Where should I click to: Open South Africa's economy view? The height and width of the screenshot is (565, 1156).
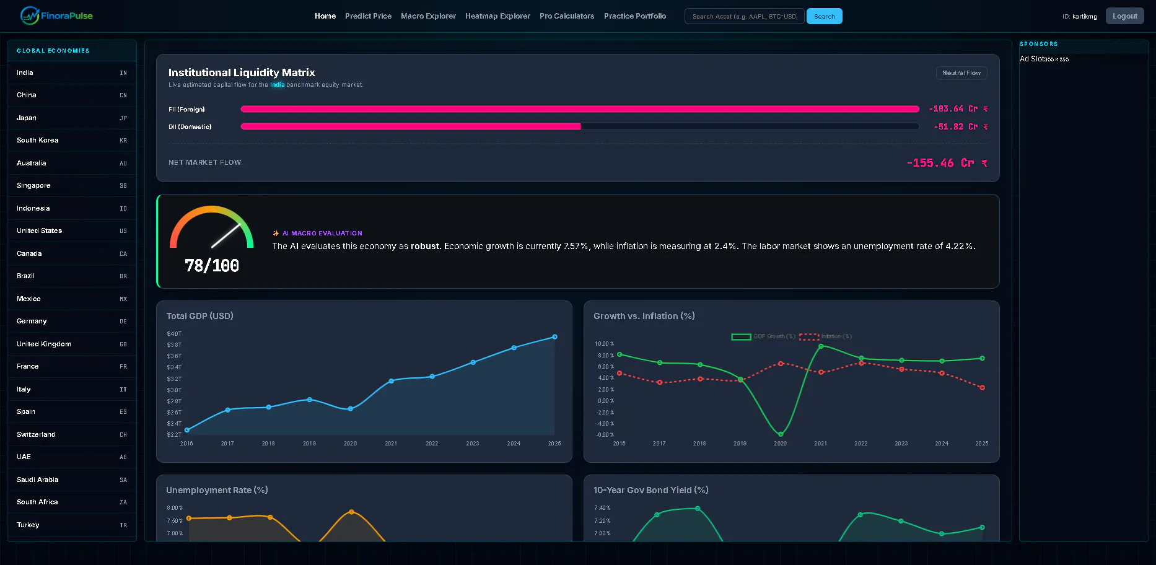click(72, 502)
